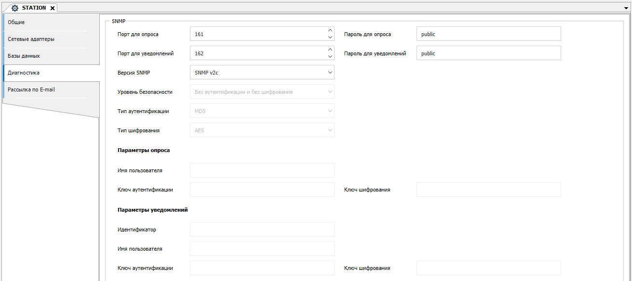Open the Уровень безопасности dropdown
The height and width of the screenshot is (281, 632).
pos(330,91)
